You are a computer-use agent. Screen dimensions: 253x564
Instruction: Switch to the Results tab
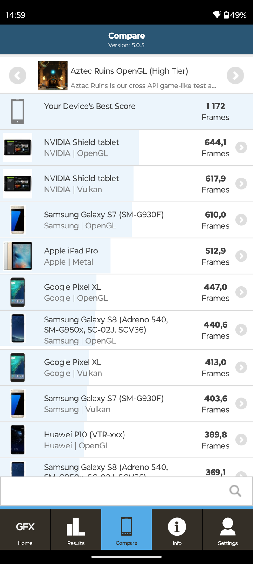click(x=76, y=529)
